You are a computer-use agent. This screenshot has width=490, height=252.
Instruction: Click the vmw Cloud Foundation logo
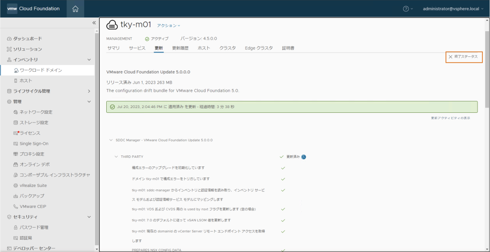(x=33, y=9)
